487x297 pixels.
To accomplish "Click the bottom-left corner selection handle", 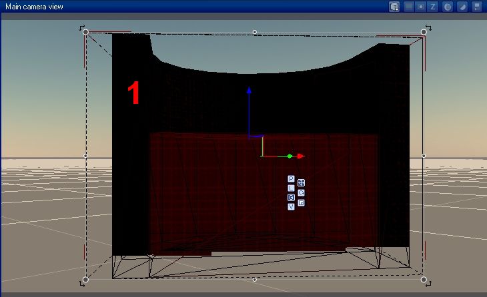I will tap(85, 280).
